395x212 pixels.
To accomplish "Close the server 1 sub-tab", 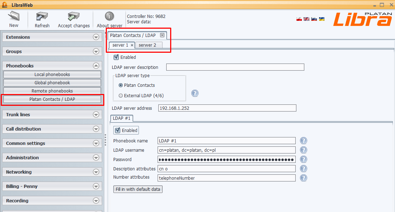I will tap(132, 45).
